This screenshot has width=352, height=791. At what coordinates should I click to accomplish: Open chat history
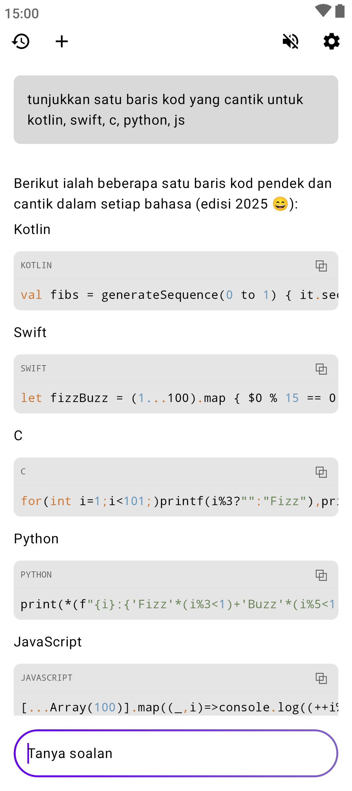pos(21,41)
